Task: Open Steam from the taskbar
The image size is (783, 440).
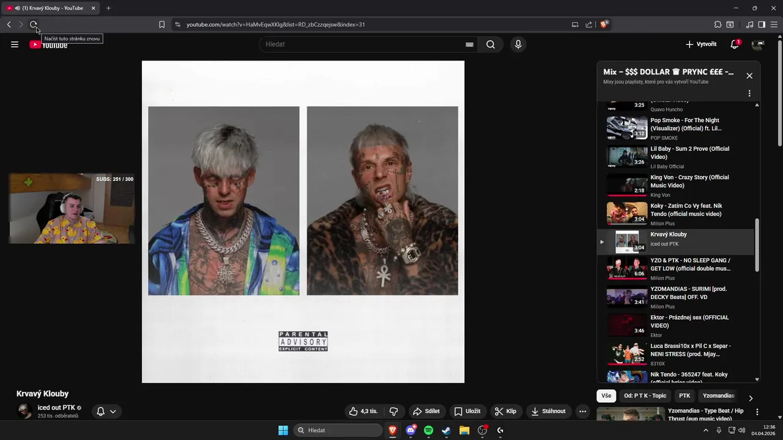Action: pos(446,430)
